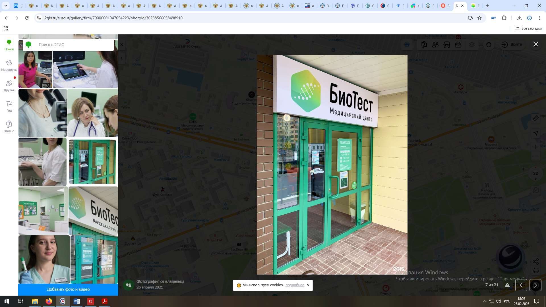Open File Explorer from the taskbar
This screenshot has height=307, width=546.
35,301
